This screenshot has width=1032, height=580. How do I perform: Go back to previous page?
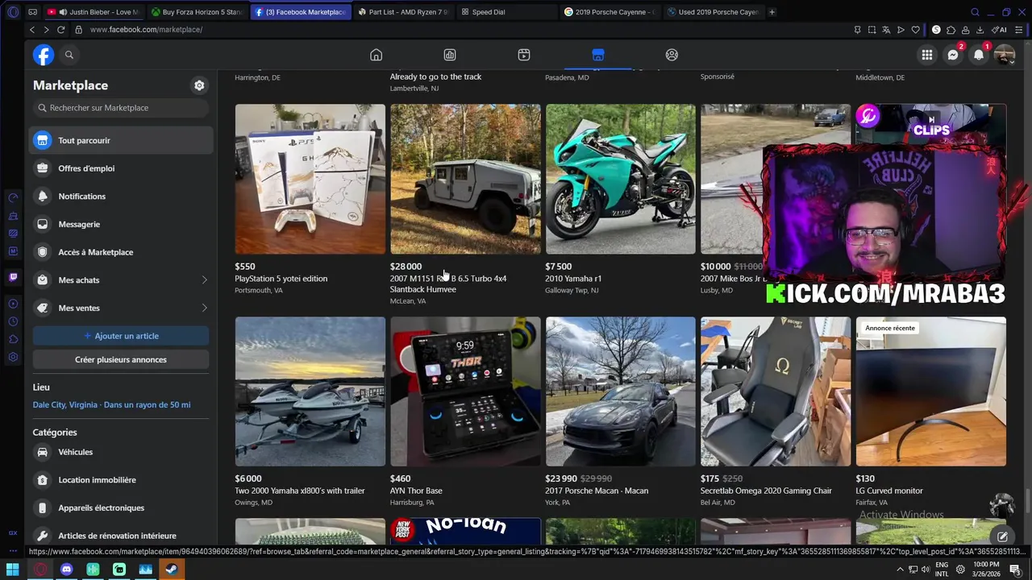[32, 30]
